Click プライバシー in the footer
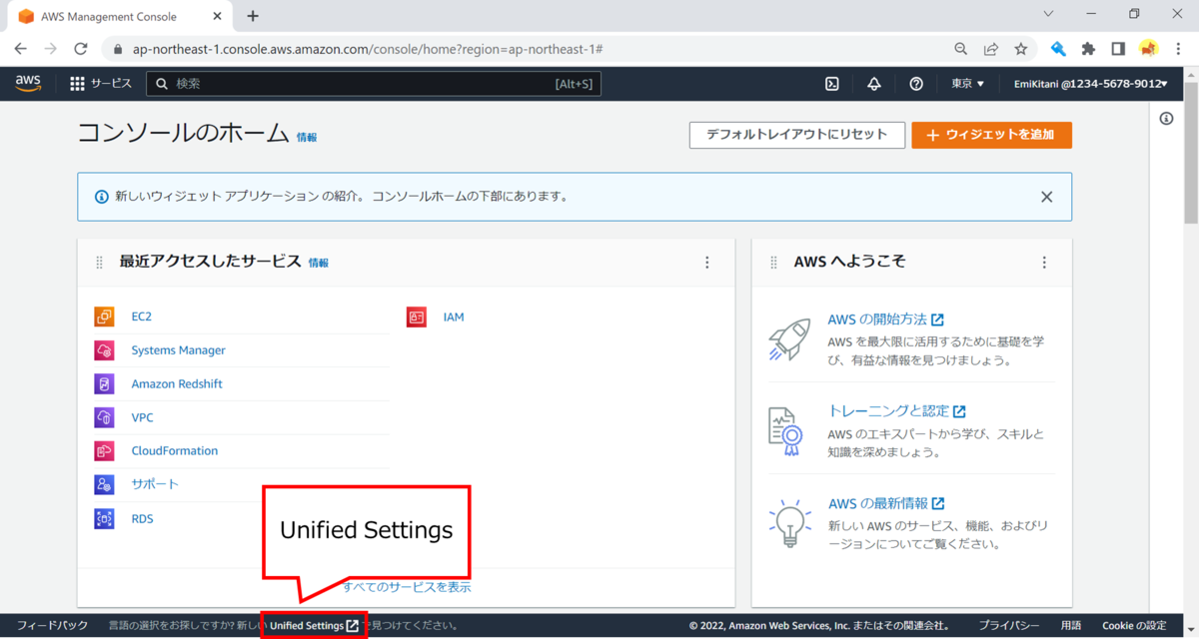The width and height of the screenshot is (1199, 639). [x=1009, y=626]
